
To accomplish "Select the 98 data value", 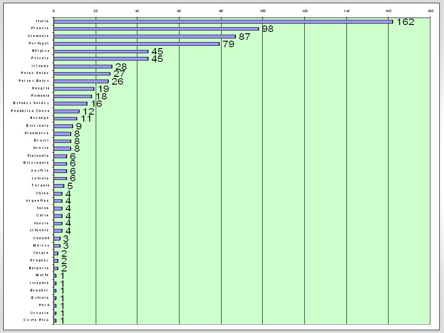I will pos(268,29).
